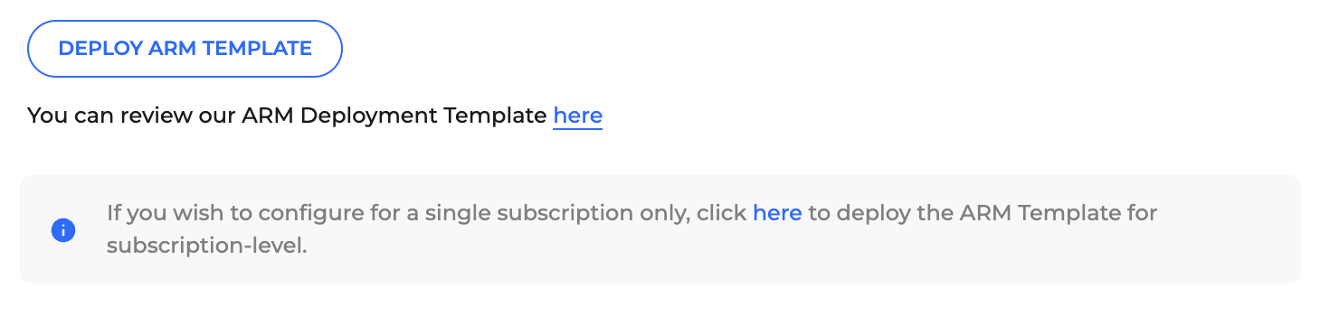The width and height of the screenshot is (1339, 325).
Task: Click the words "ARM Deployment Template"
Action: pos(394,116)
